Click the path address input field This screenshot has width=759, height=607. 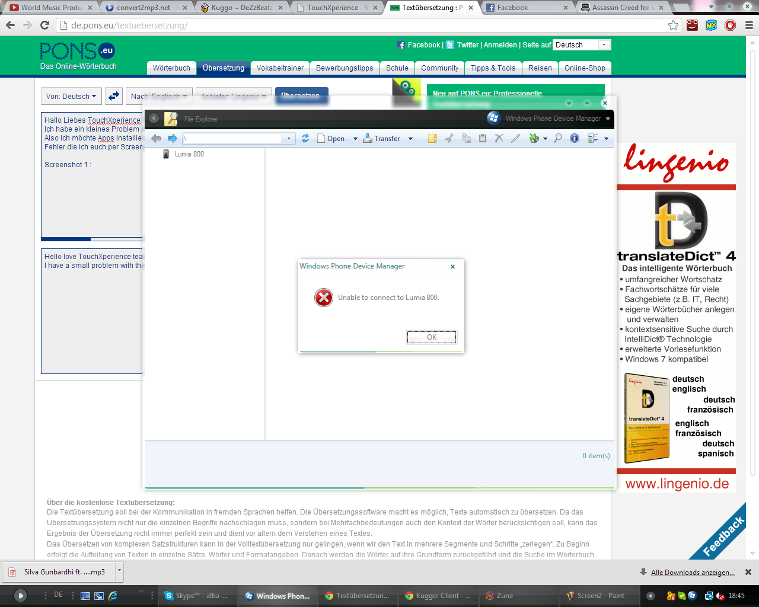coord(233,139)
